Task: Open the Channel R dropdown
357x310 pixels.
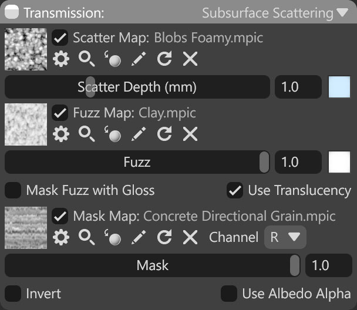Action: (285, 237)
